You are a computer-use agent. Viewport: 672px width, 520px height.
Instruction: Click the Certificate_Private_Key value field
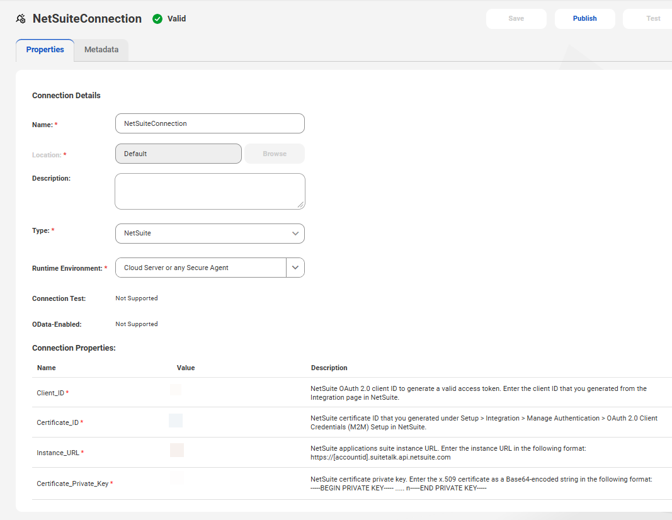point(177,478)
